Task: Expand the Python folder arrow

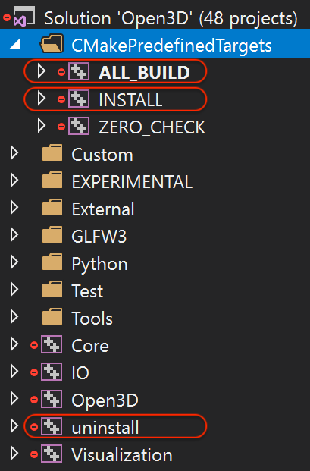Action: [x=14, y=263]
